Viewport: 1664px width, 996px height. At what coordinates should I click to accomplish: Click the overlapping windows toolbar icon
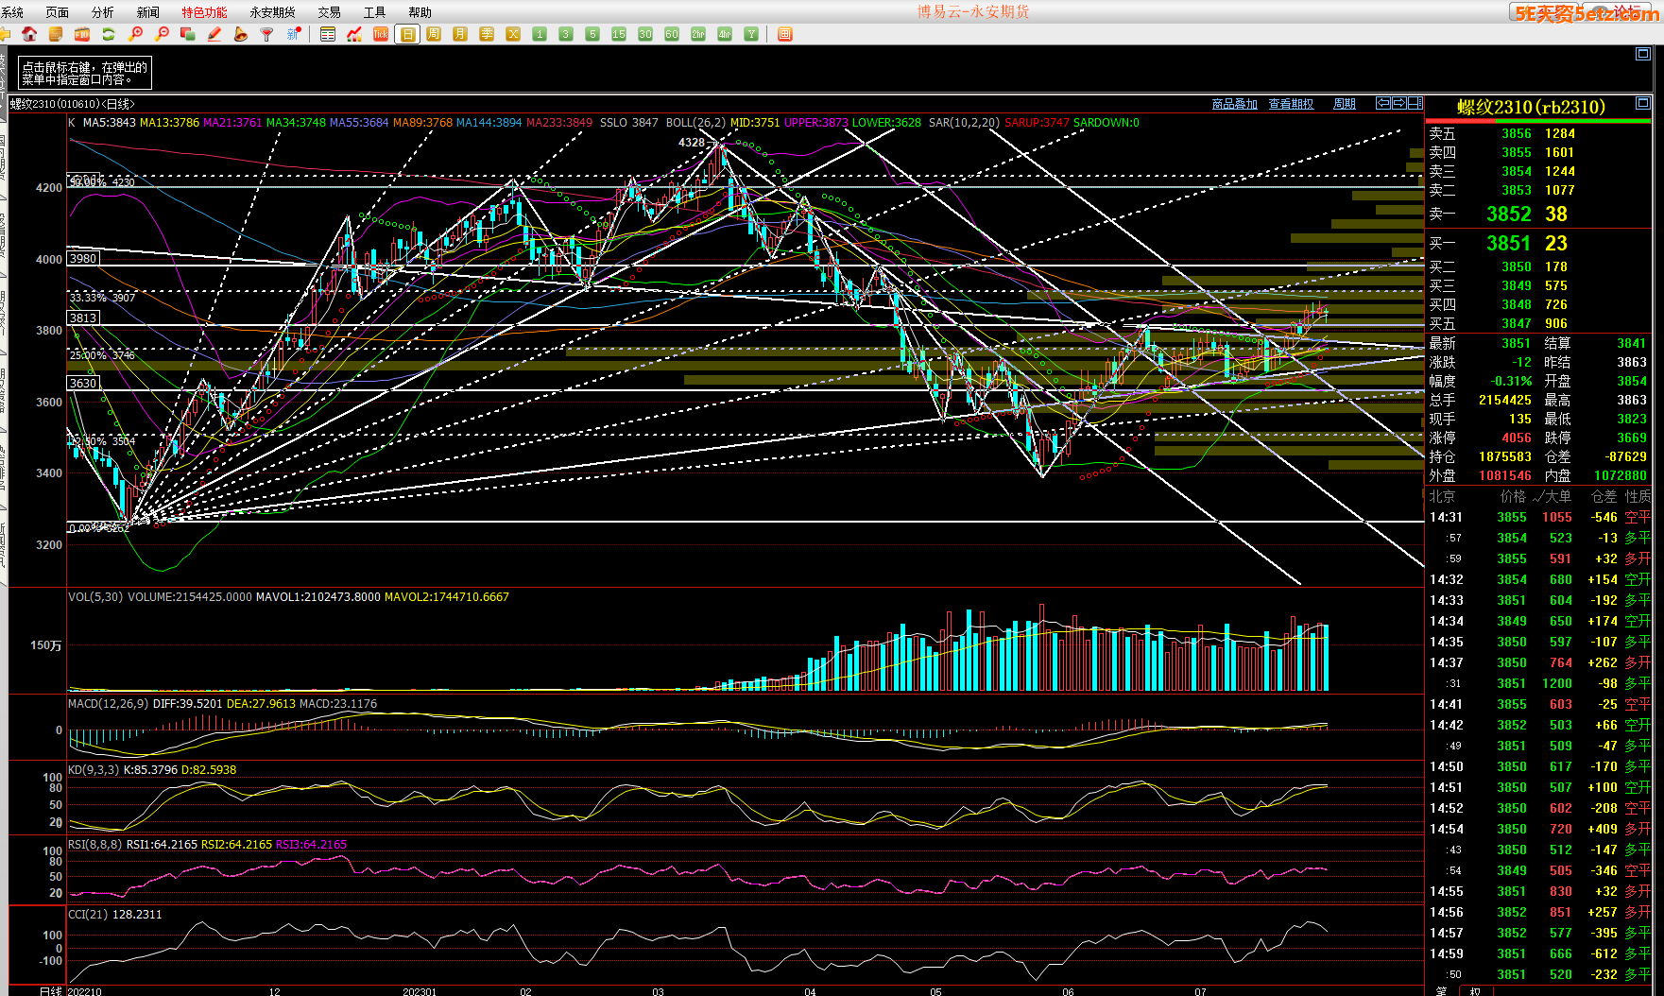188,34
